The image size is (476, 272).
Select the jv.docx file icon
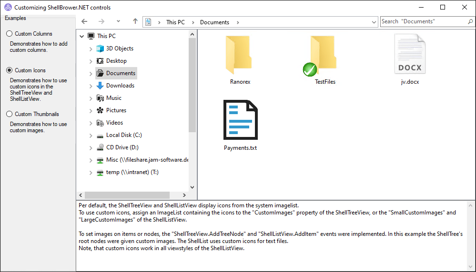[x=410, y=55]
